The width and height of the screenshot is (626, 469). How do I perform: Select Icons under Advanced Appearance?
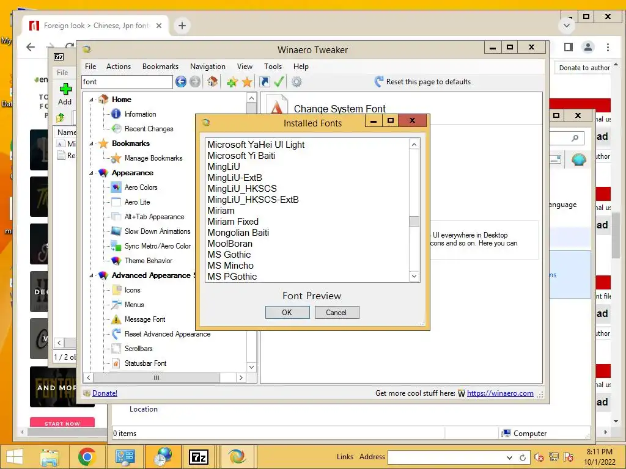click(x=132, y=290)
